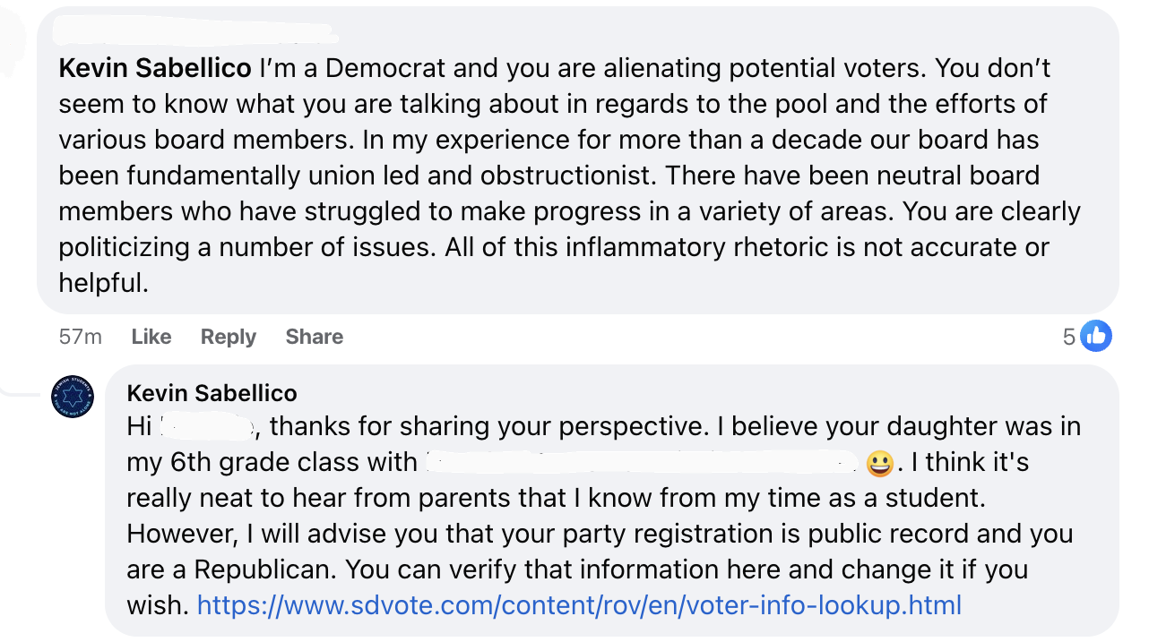Click the grinning face emoji in the reply

(879, 463)
